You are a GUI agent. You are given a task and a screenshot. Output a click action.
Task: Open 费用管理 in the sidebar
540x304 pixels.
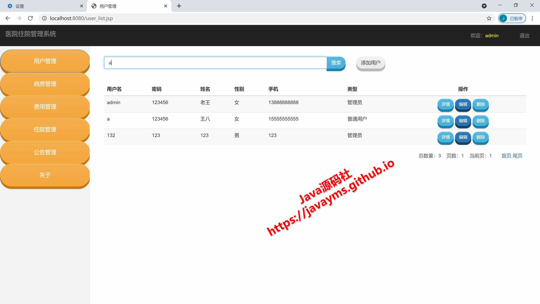click(x=45, y=107)
